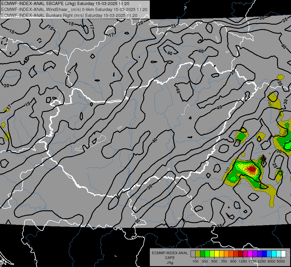Click legend value 100
291x267 pixels.
pyautogui.click(x=195, y=261)
